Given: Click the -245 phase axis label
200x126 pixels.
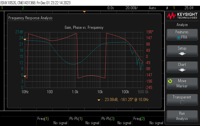Looking at the screenshot, I should [149, 87].
